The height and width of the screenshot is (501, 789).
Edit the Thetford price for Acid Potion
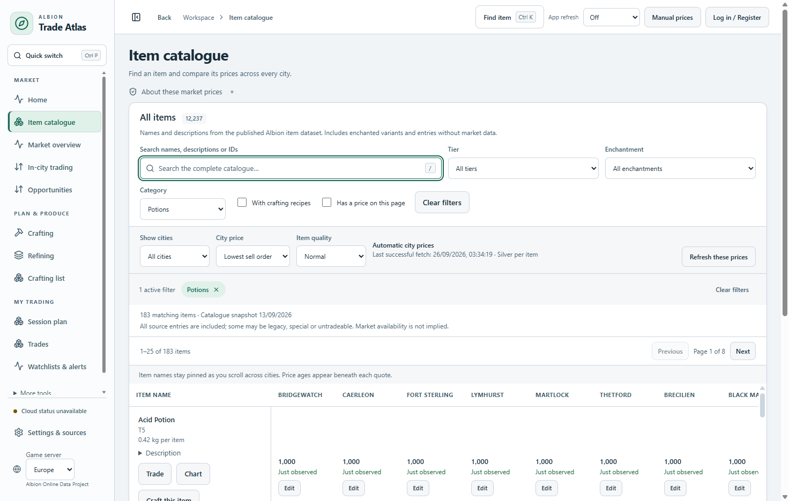611,488
